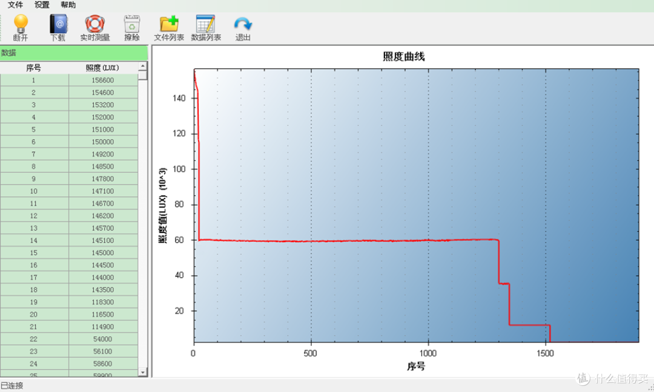This screenshot has width=654, height=392.
Task: Select the cell with value 145100
Action: click(x=103, y=240)
